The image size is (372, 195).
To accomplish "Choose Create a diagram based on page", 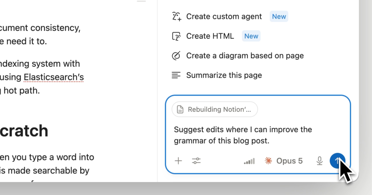I will coord(238,56).
